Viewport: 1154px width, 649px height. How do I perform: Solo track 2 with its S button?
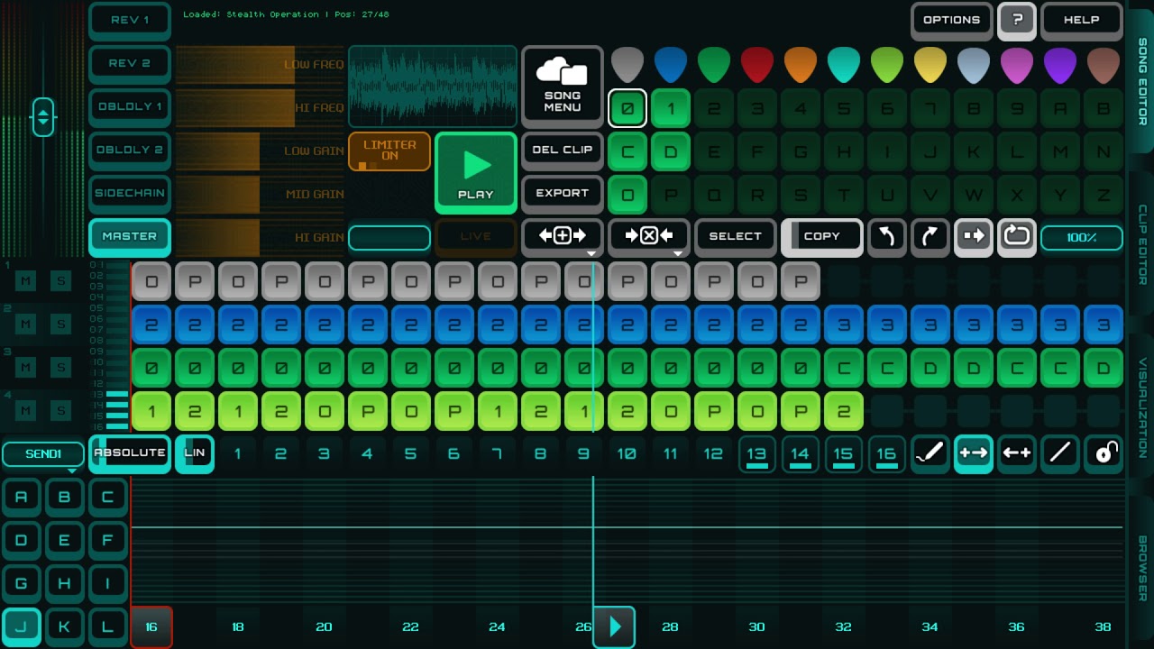[x=62, y=324]
